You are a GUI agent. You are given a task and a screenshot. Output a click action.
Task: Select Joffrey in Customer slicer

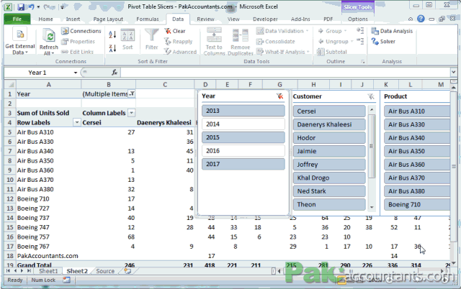329,165
